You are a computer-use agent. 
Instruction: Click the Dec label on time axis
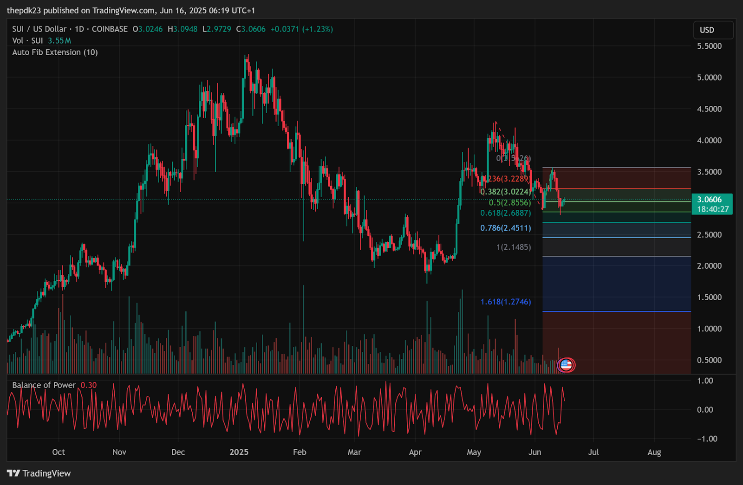point(178,452)
